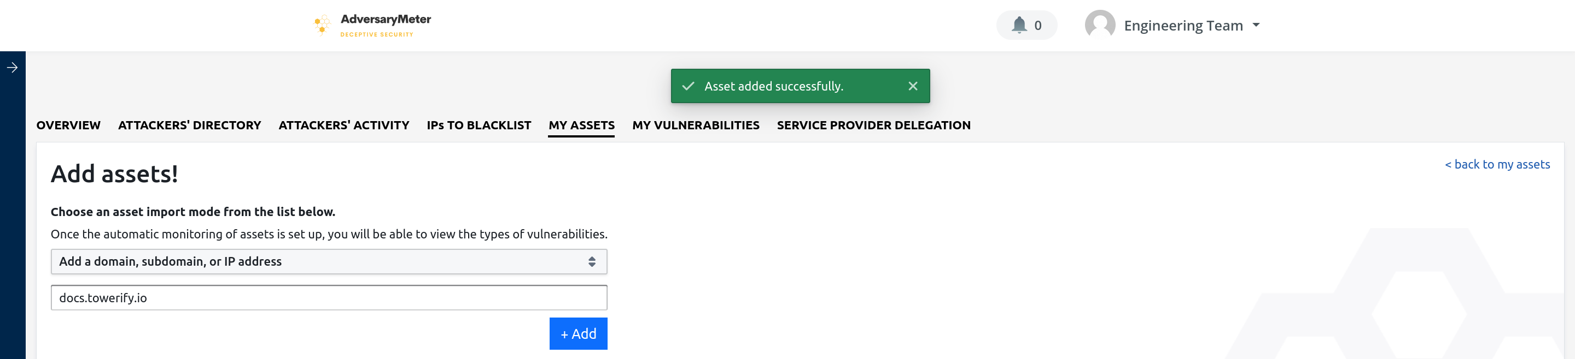This screenshot has width=1575, height=359.
Task: Click the AdversaryMeter honeycomb logo icon
Action: (322, 25)
